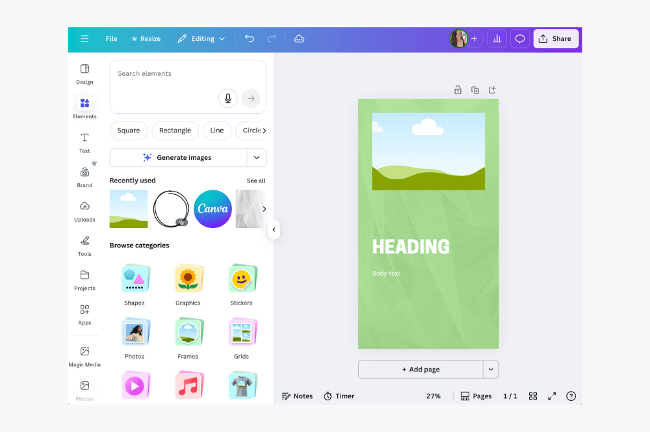Open the Editing mode dropdown
This screenshot has width=650, height=432.
click(x=201, y=39)
